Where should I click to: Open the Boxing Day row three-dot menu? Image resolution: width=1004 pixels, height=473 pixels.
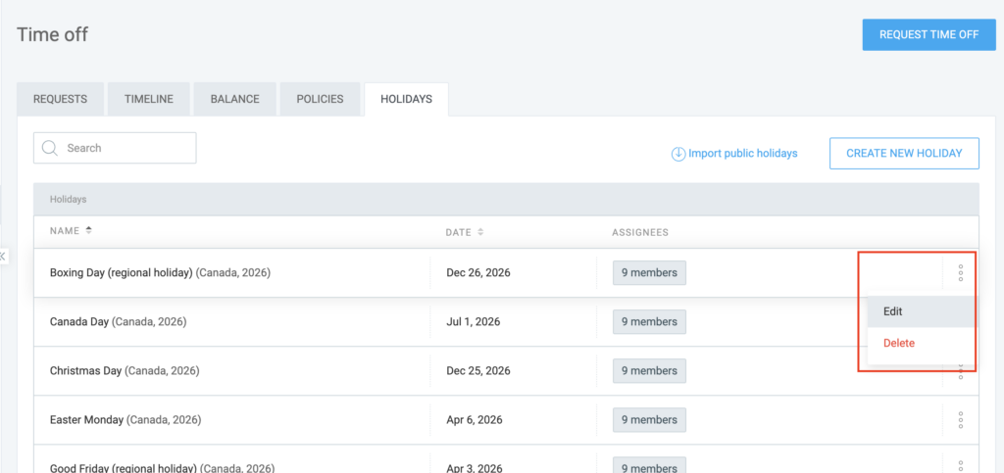point(961,273)
